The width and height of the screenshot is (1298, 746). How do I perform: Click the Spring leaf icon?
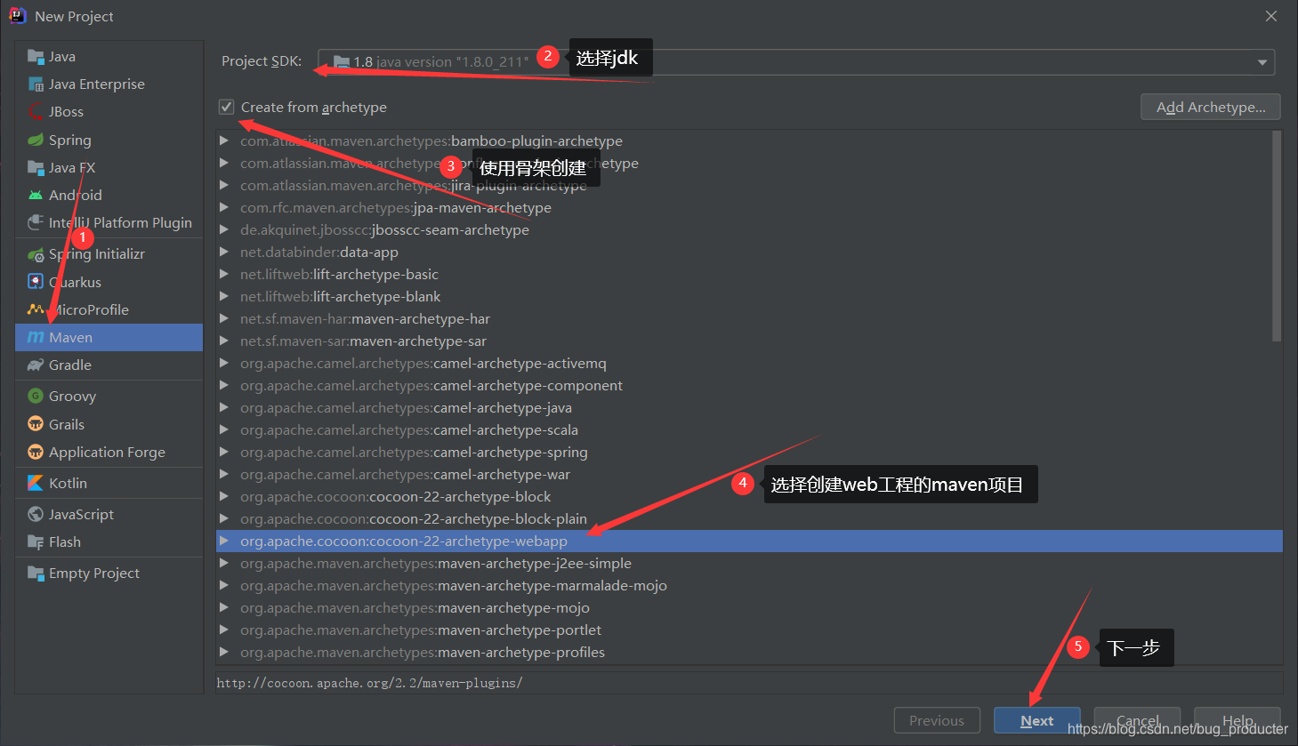[36, 140]
